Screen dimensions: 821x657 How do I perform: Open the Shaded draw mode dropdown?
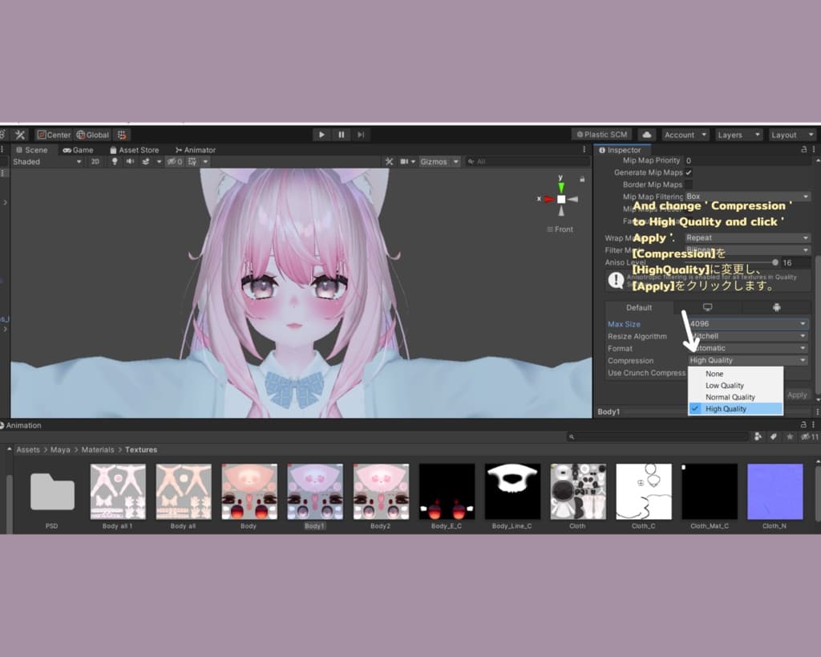click(47, 161)
